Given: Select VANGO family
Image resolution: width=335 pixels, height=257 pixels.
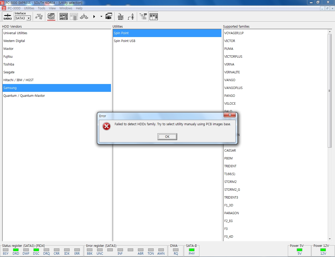Looking at the screenshot, I should click(x=275, y=80).
